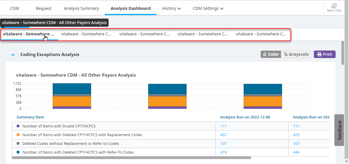Select the last vitalware analysis sub-tab
The image size is (349, 164).
click(x=261, y=34)
